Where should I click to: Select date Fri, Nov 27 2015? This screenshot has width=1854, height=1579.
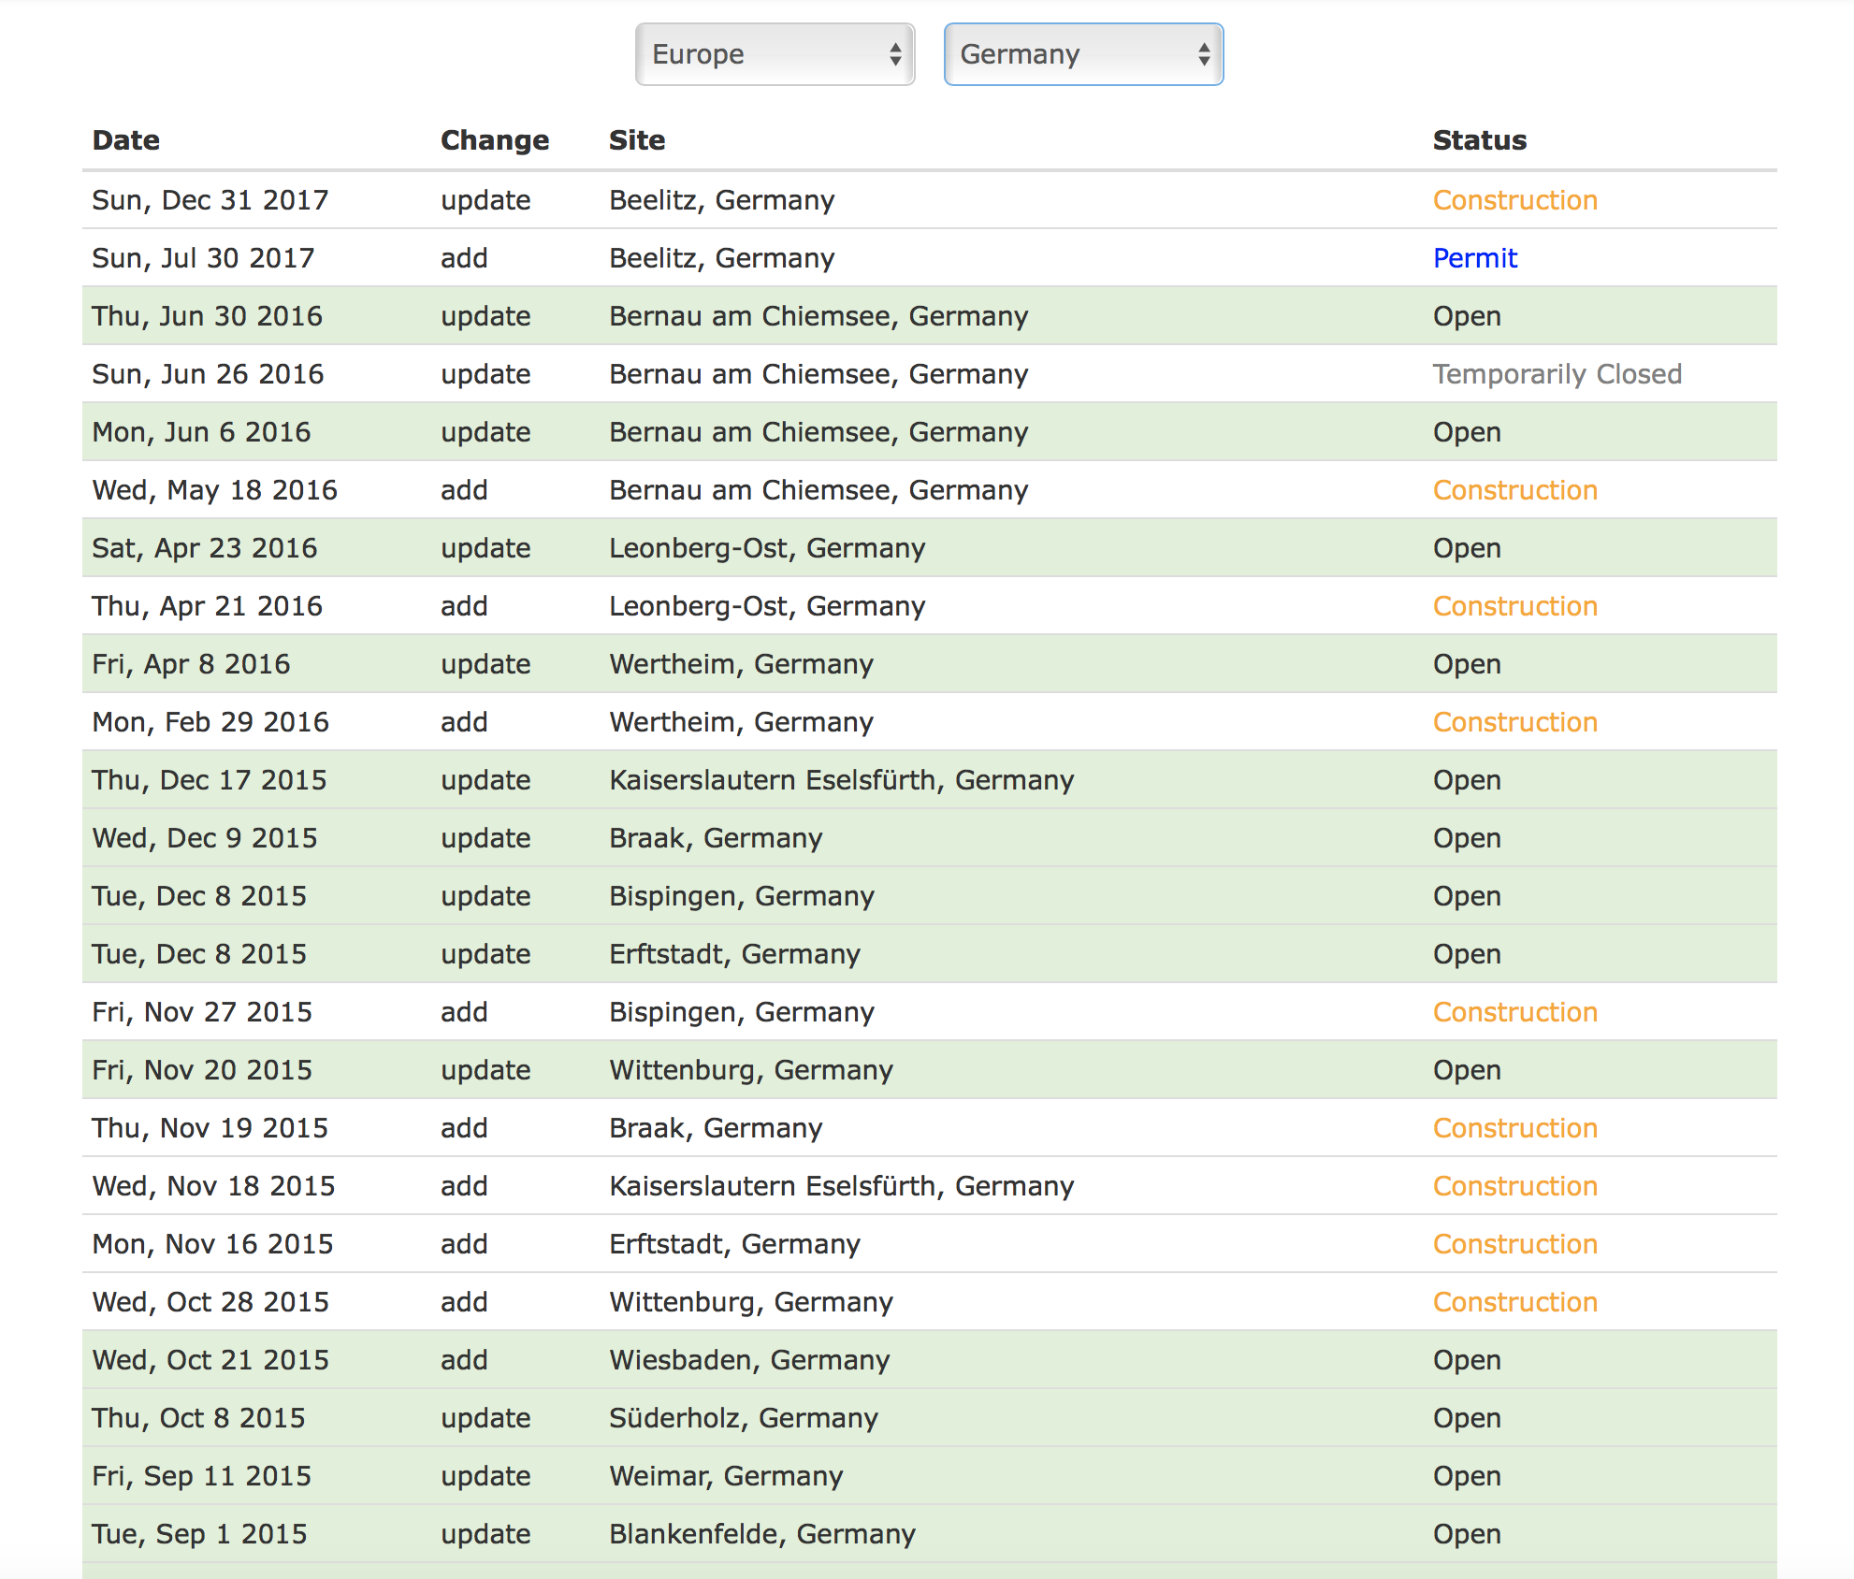[202, 1012]
